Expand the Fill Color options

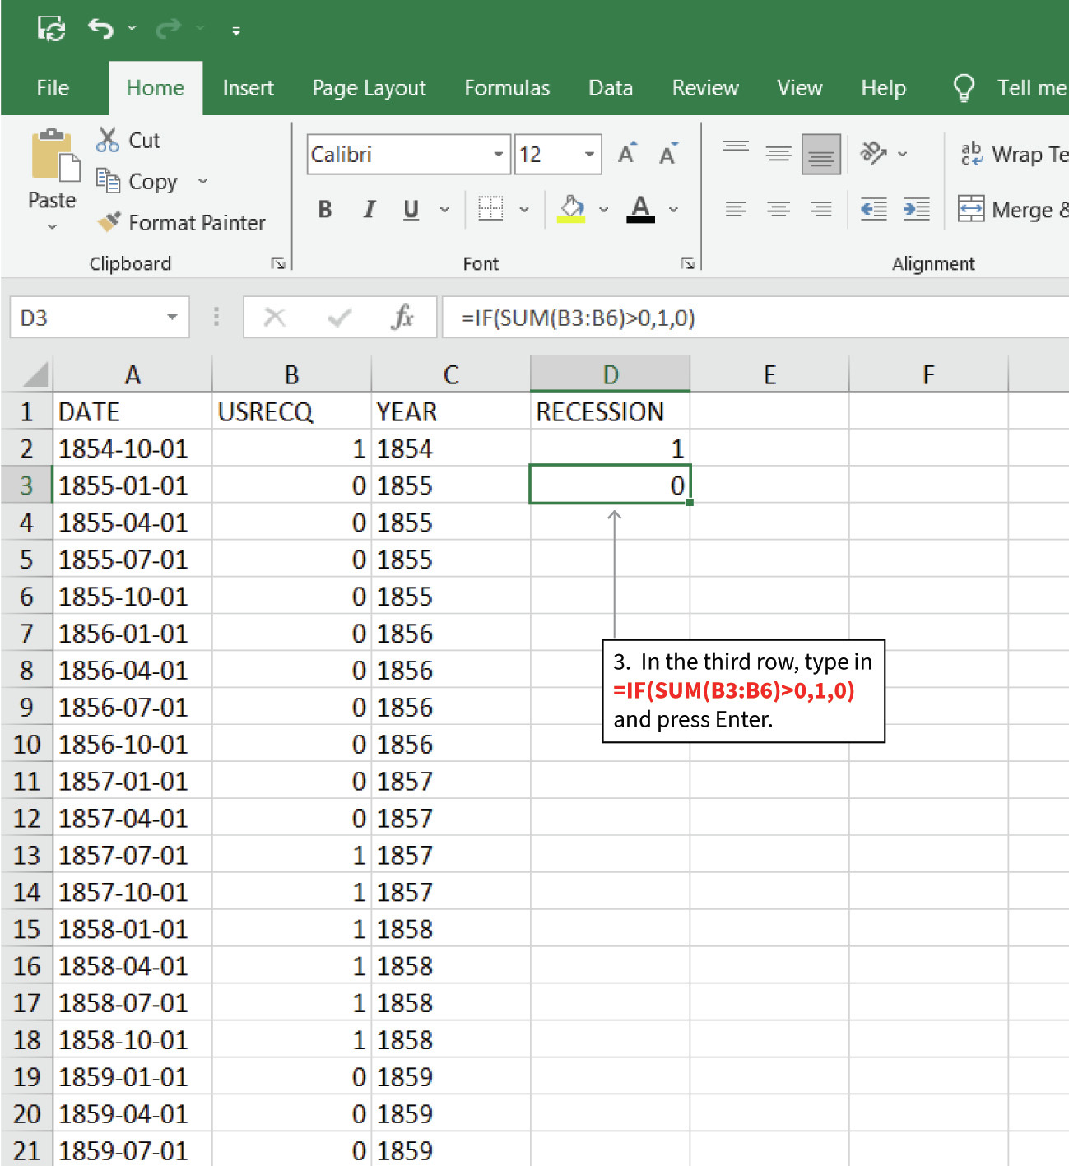point(603,209)
